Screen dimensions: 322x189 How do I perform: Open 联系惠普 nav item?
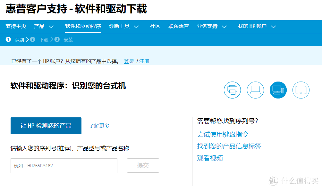[179, 26]
